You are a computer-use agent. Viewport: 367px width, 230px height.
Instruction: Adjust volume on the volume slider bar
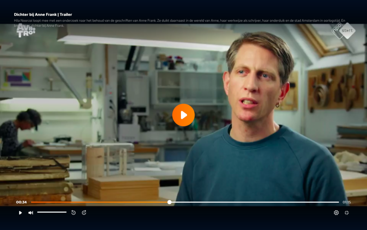point(52,212)
